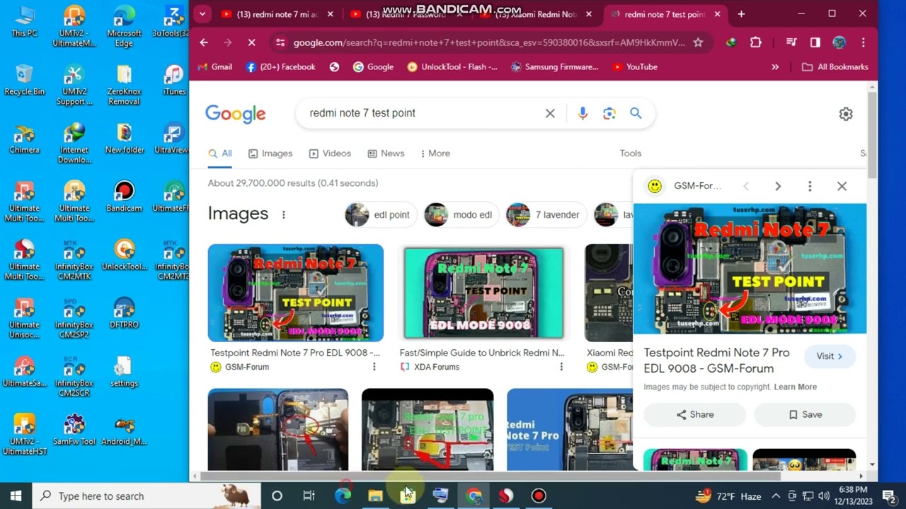Go to next image in preview panel
The height and width of the screenshot is (509, 906).
(778, 186)
